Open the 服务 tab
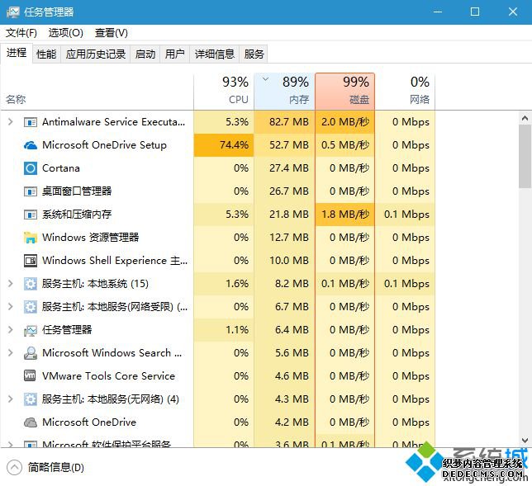Image resolution: width=532 pixels, height=486 pixels. [254, 54]
